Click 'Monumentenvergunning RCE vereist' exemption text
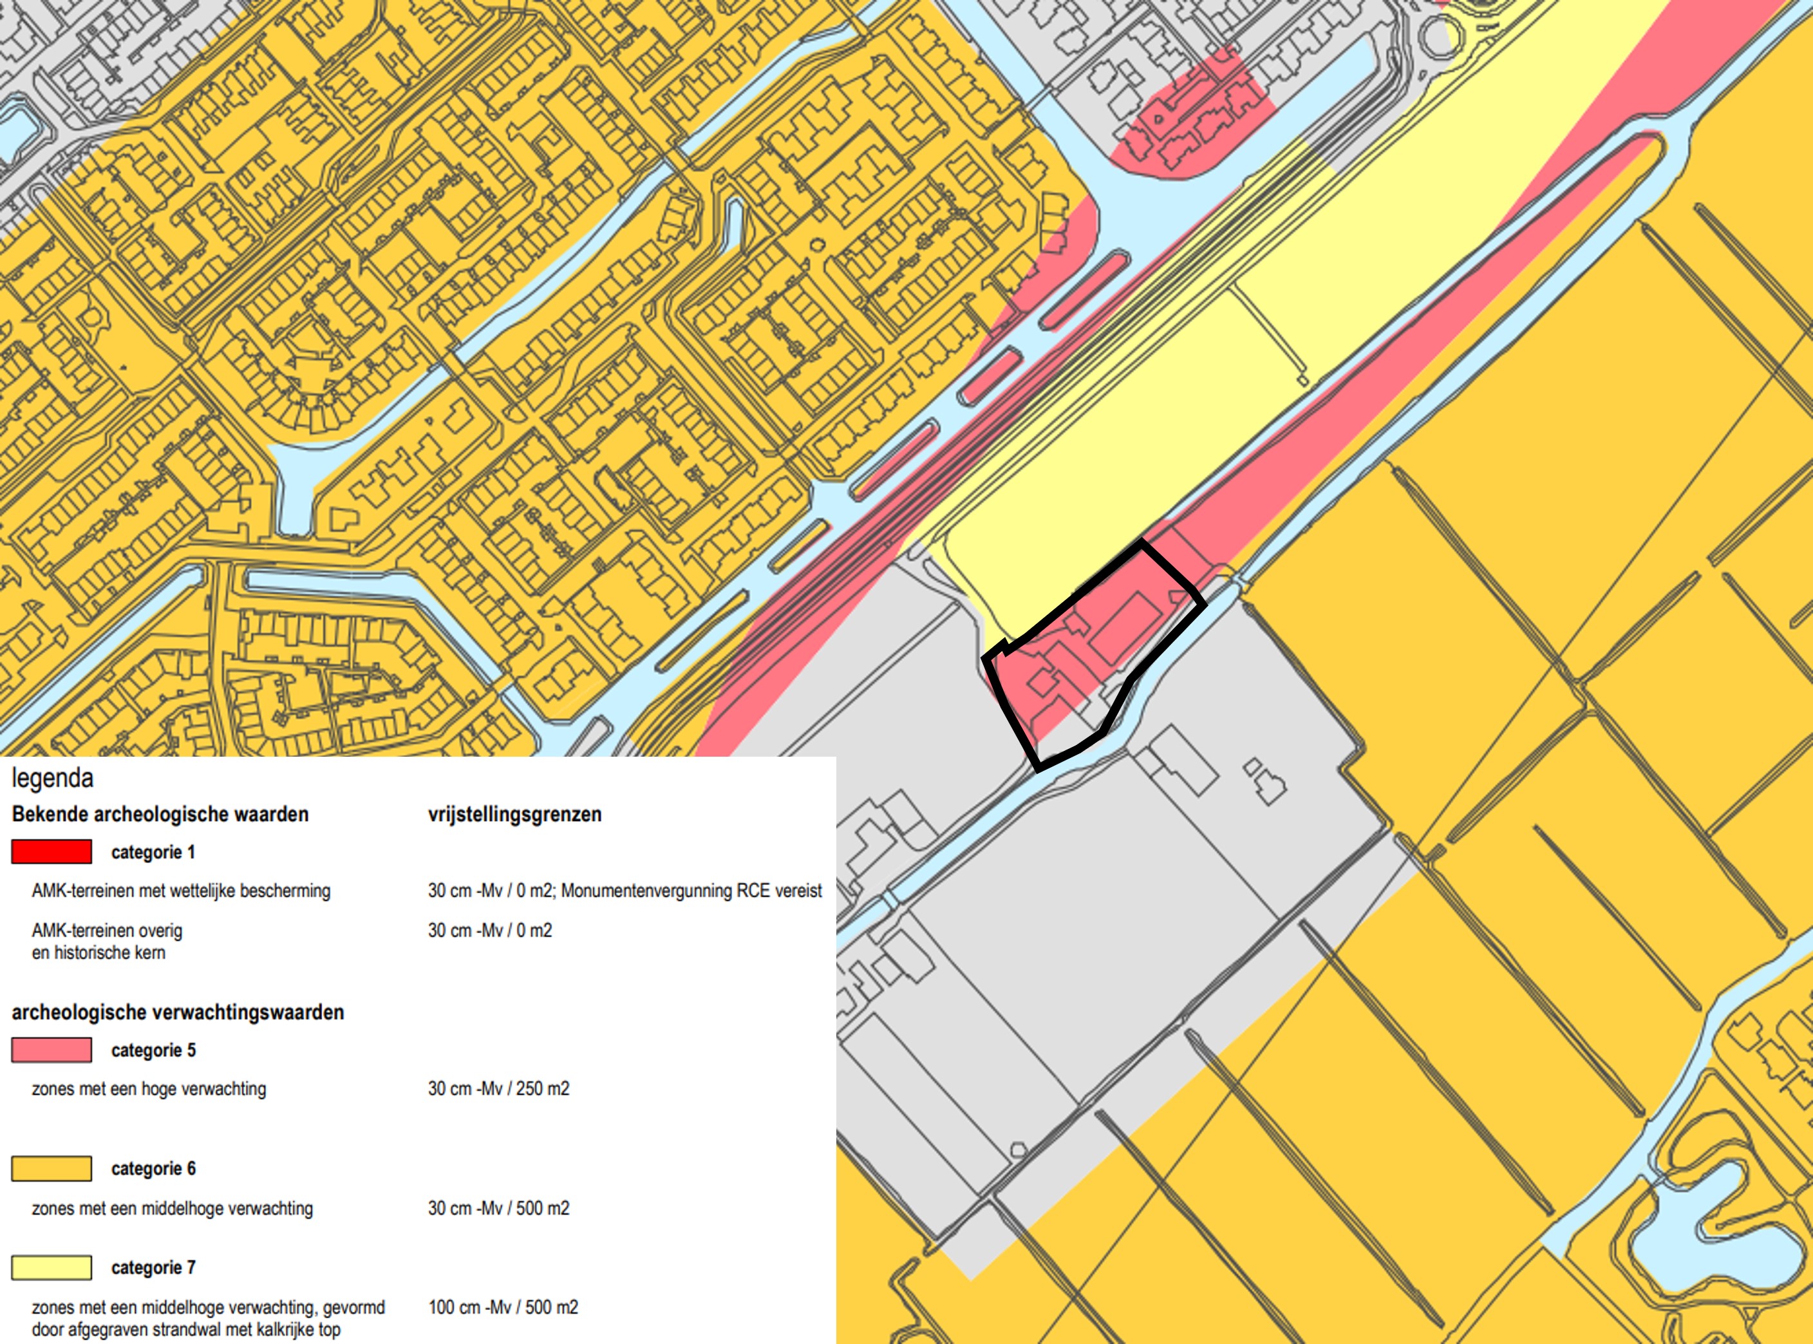This screenshot has height=1344, width=1813. pyautogui.click(x=691, y=891)
